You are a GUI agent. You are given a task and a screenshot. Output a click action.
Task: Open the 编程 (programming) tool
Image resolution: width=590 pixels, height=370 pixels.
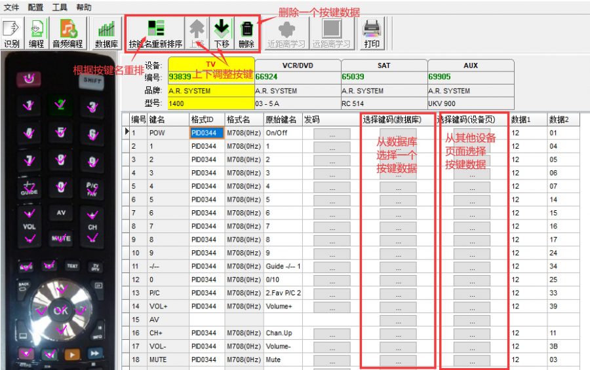(36, 33)
